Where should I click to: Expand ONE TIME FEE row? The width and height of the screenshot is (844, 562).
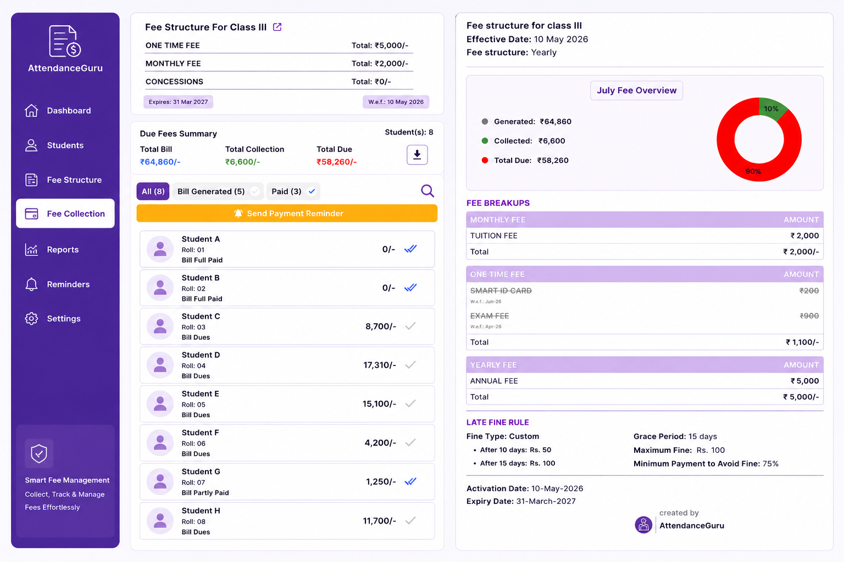279,46
